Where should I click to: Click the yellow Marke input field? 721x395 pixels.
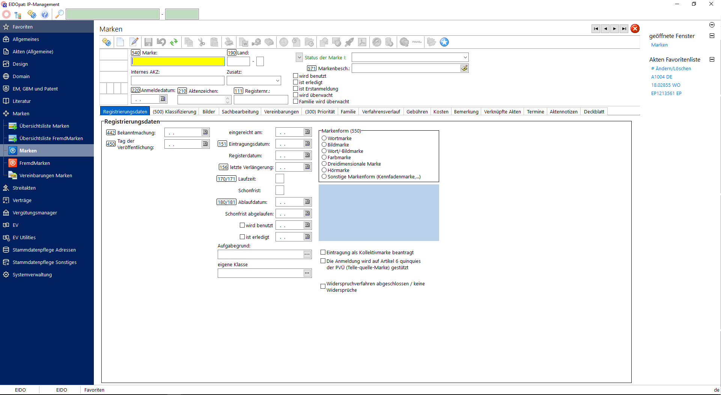[x=178, y=61]
